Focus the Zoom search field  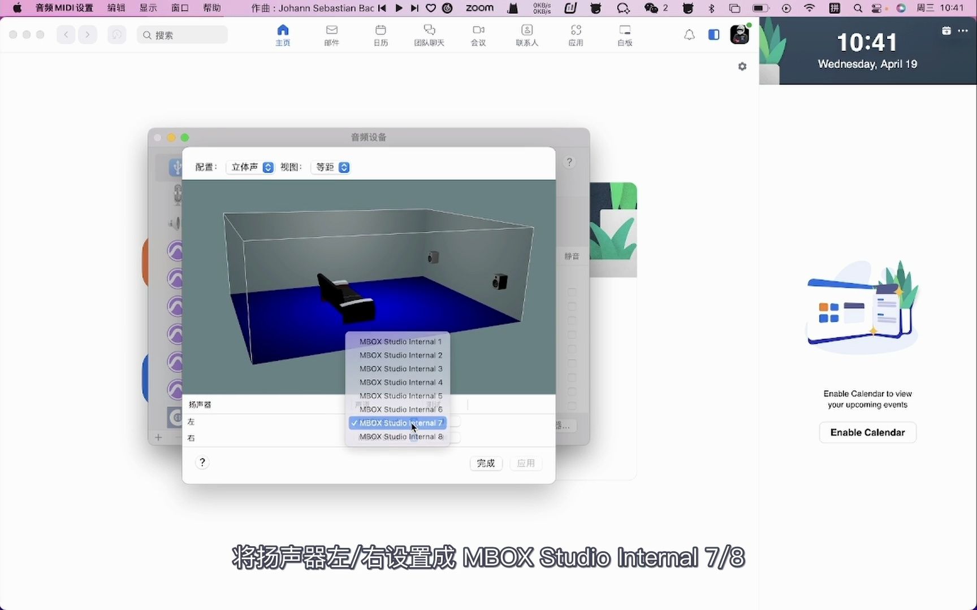point(182,35)
